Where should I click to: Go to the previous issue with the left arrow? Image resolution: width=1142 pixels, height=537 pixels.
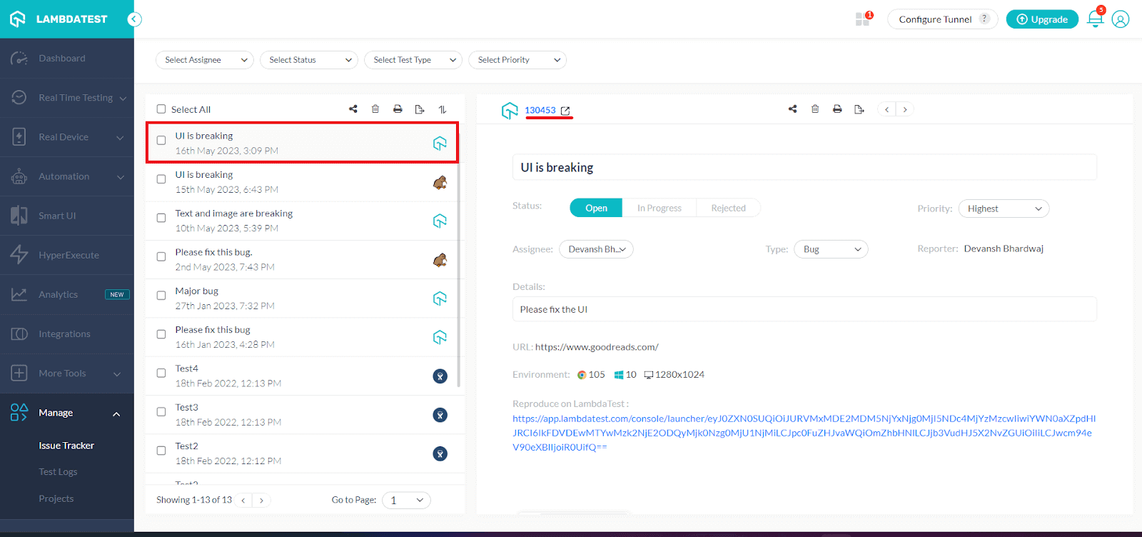886,109
